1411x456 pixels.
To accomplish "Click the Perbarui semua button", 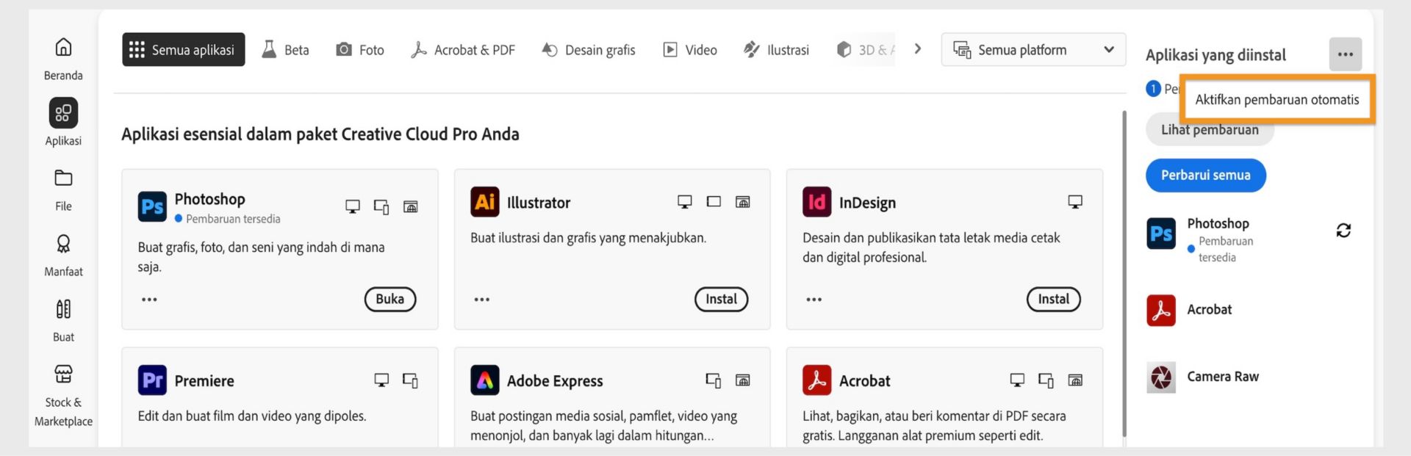I will click(1205, 175).
